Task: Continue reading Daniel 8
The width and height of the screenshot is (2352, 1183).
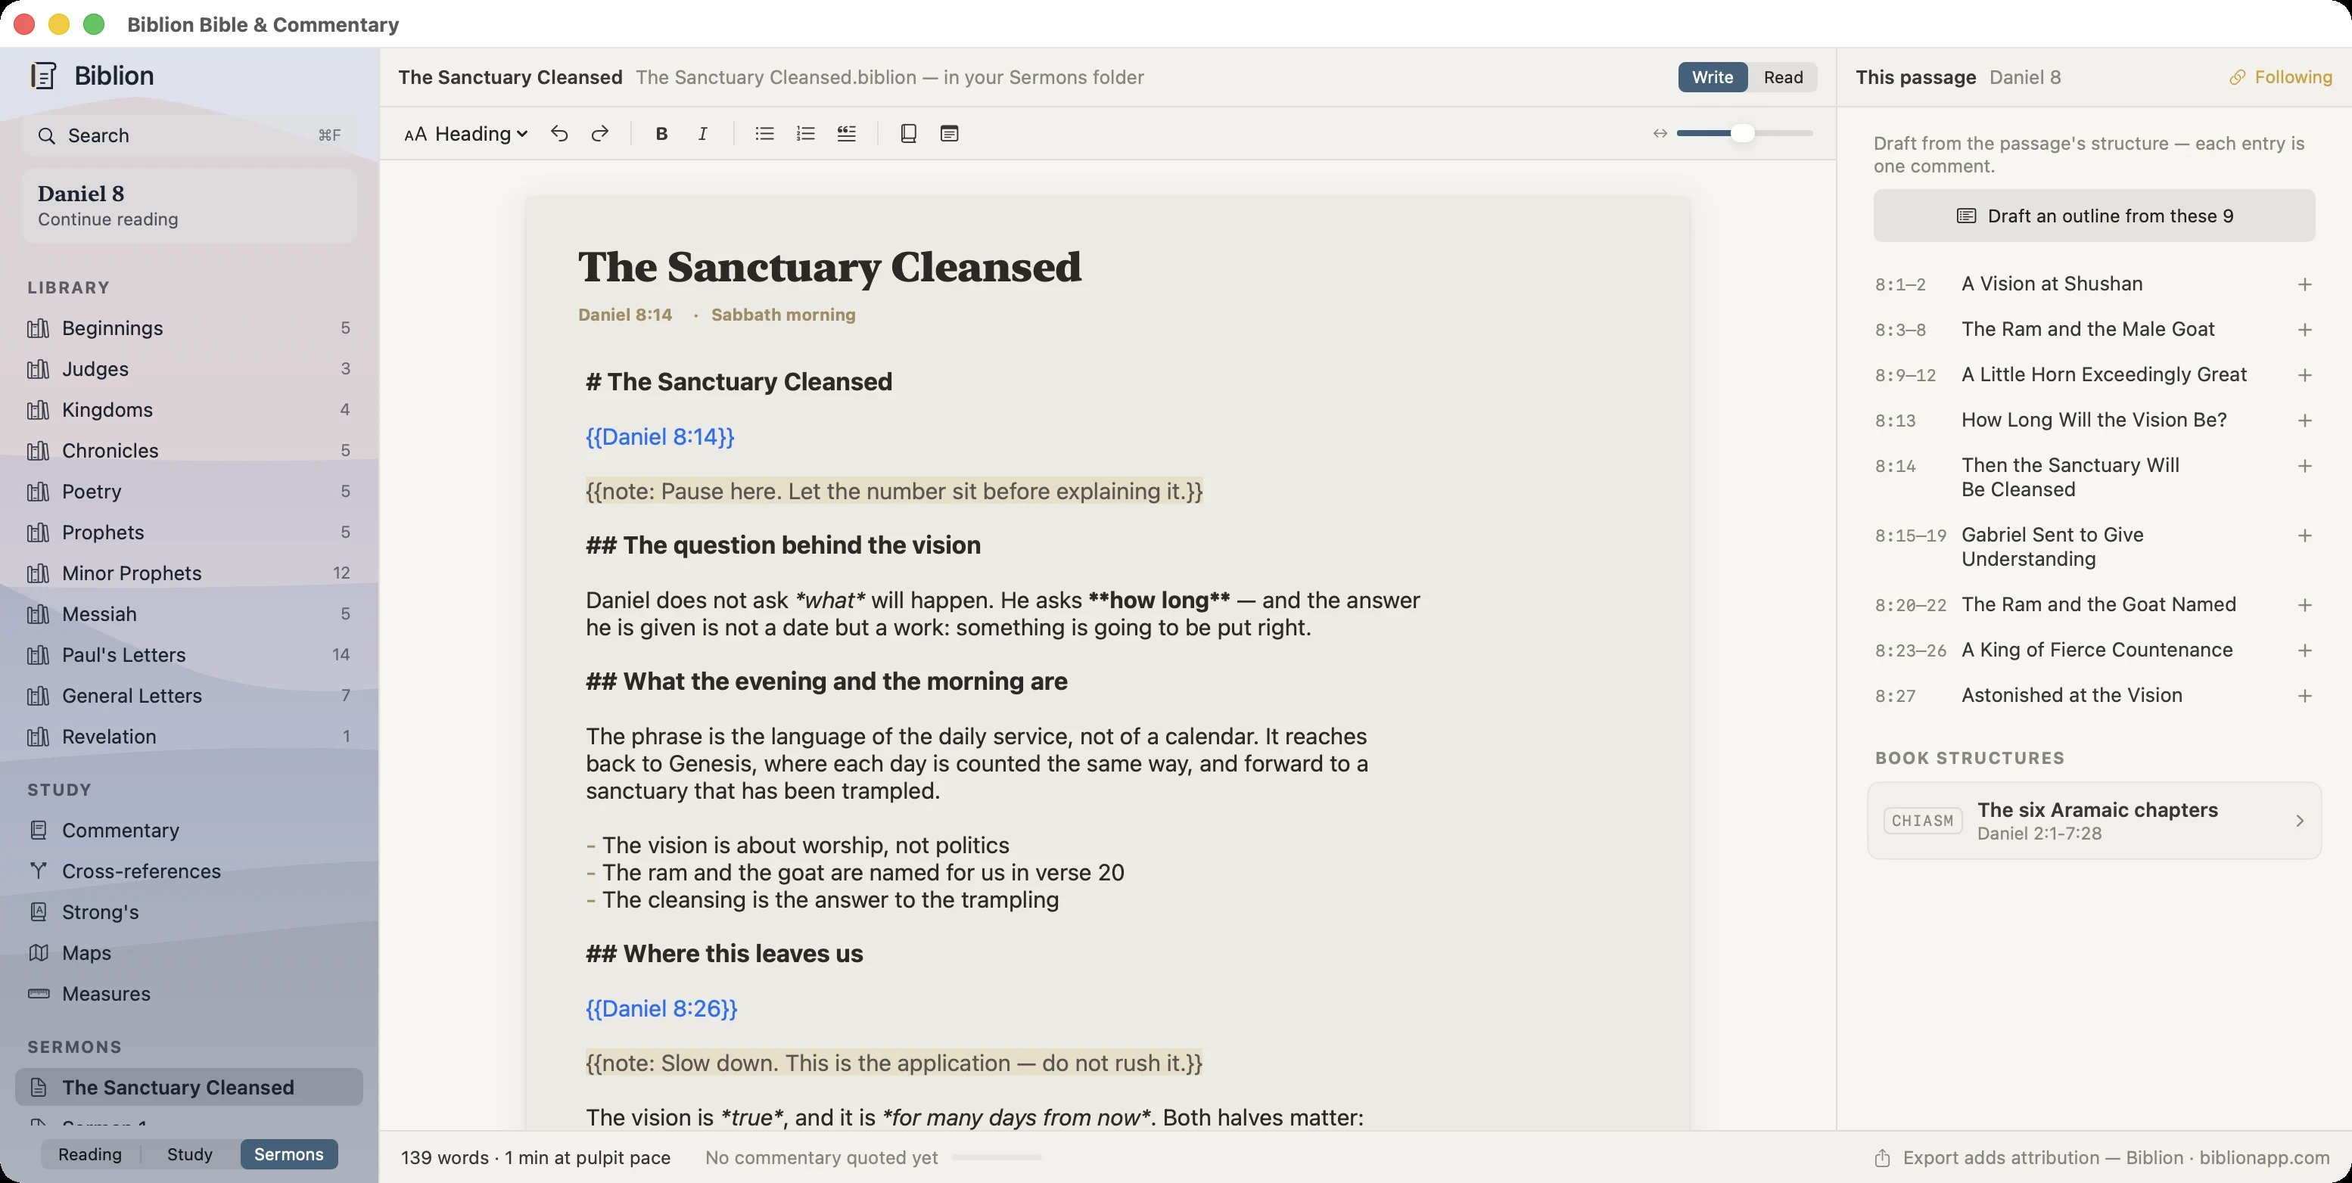Action: click(189, 206)
